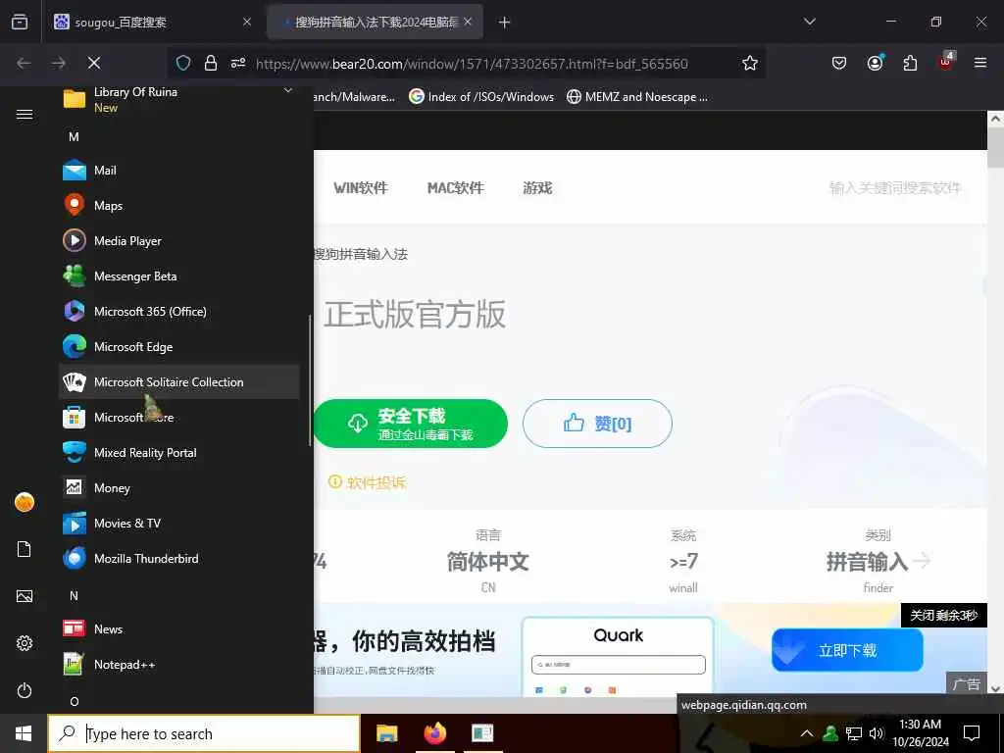Image resolution: width=1004 pixels, height=753 pixels.
Task: Launch Messenger Beta
Action: (179, 276)
